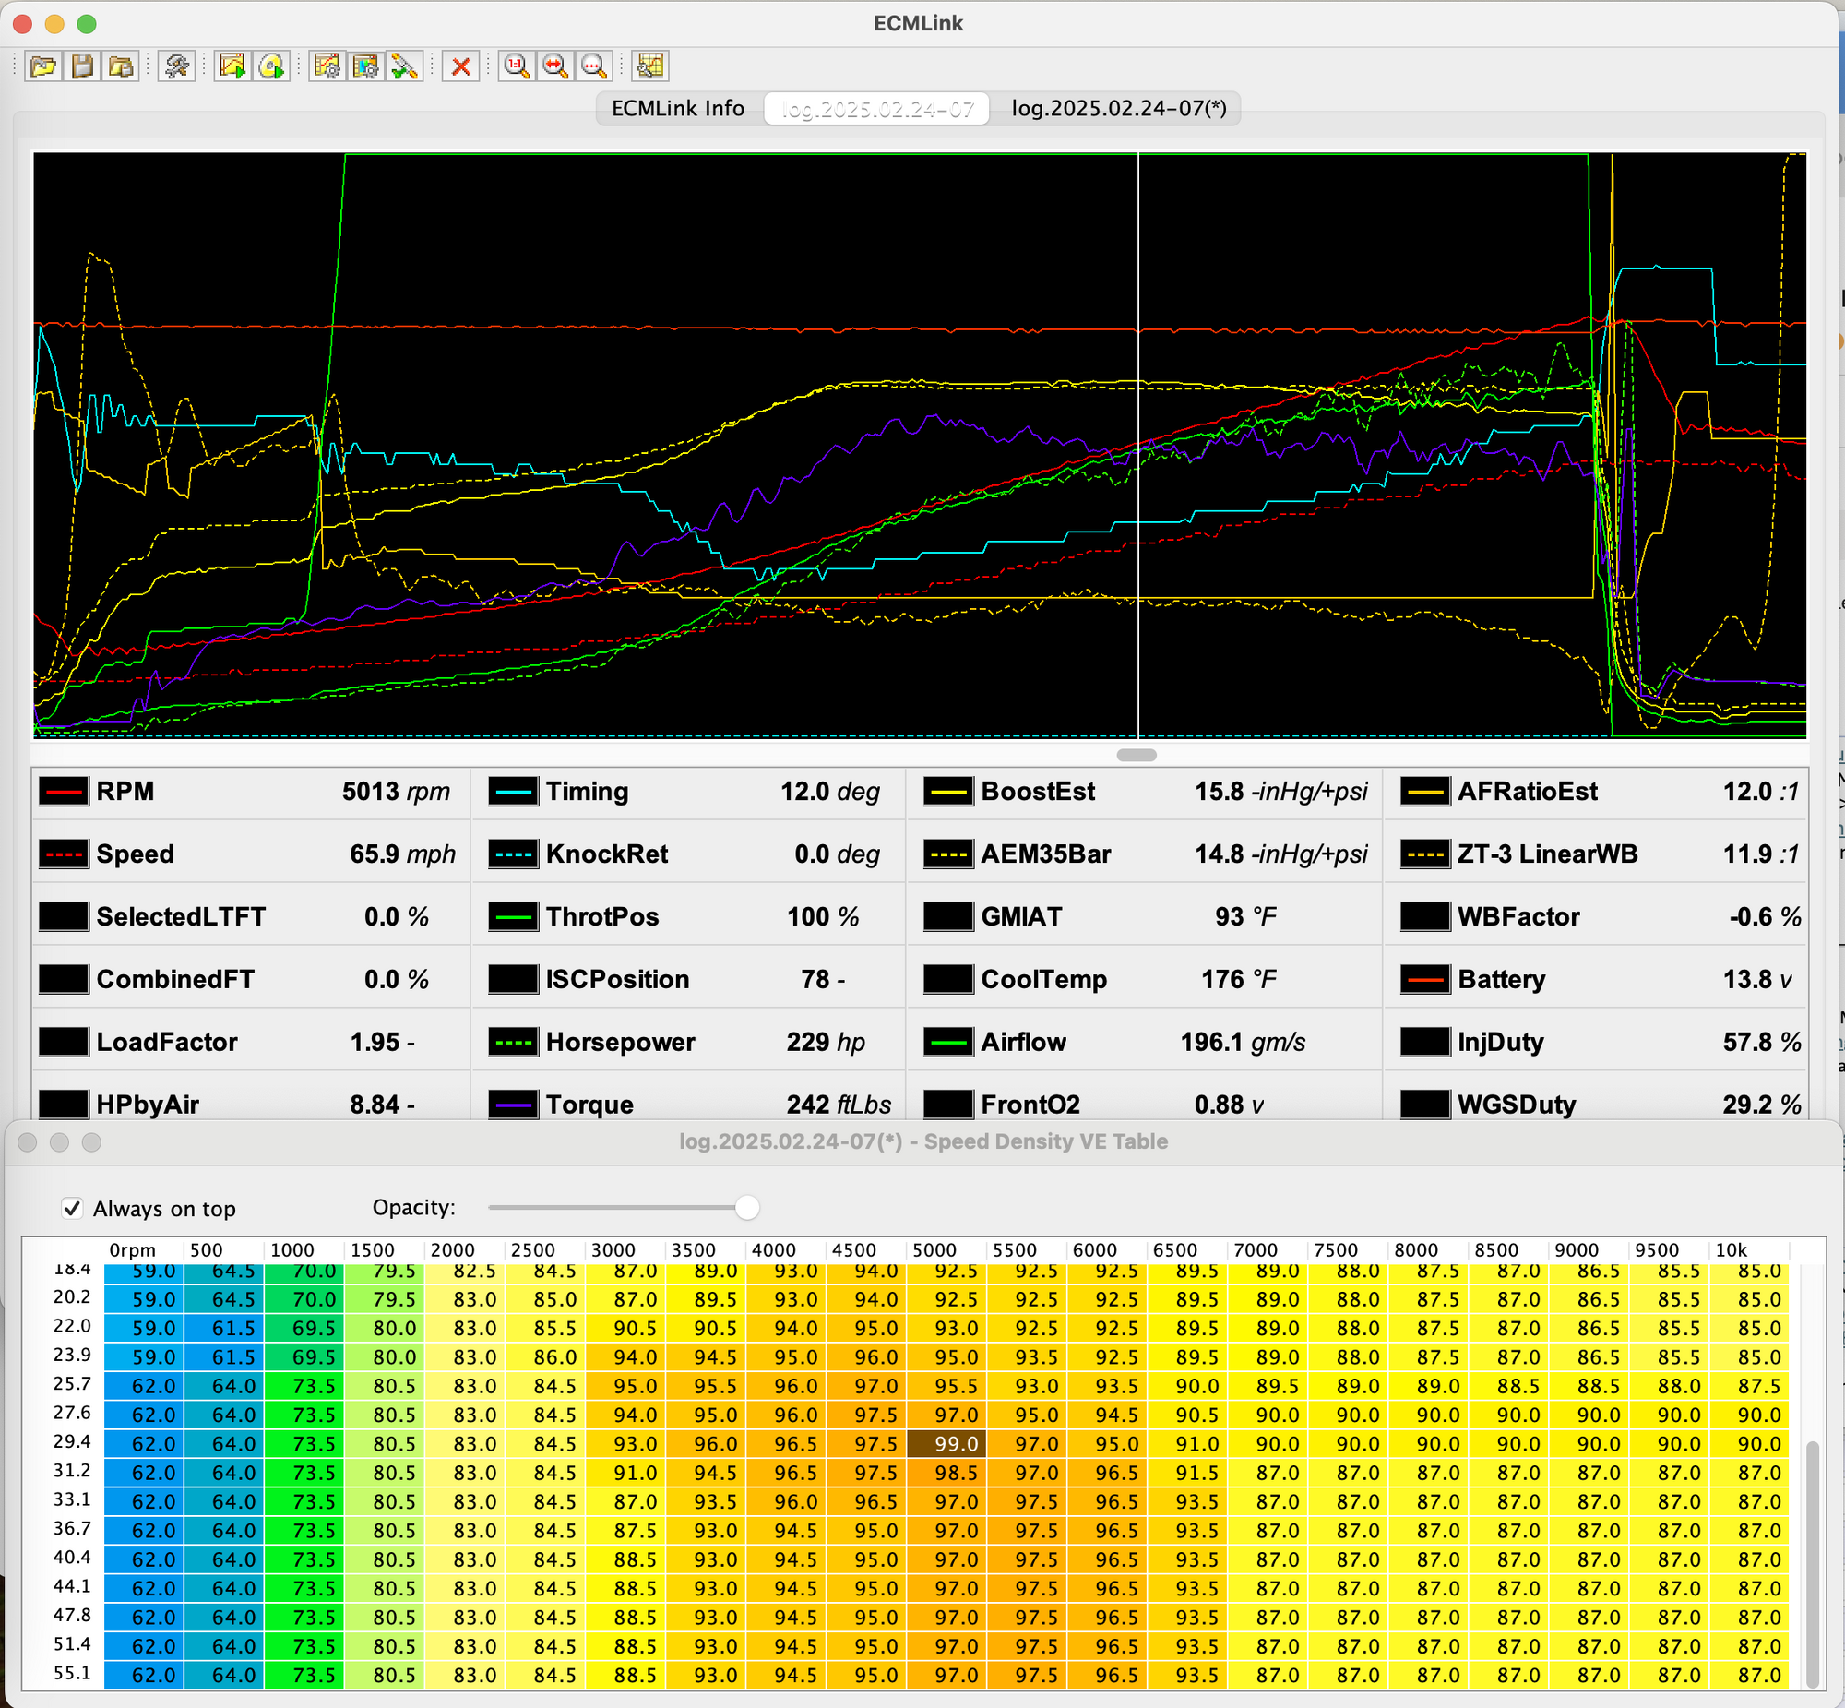This screenshot has width=1845, height=1708.
Task: Click the magnifier with dots zoom icon
Action: pyautogui.click(x=594, y=66)
